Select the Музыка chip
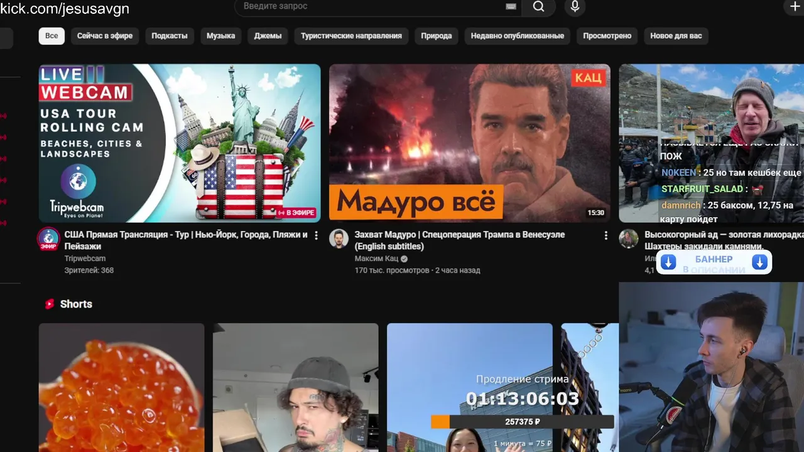Viewport: 804px width, 452px height. tap(220, 36)
